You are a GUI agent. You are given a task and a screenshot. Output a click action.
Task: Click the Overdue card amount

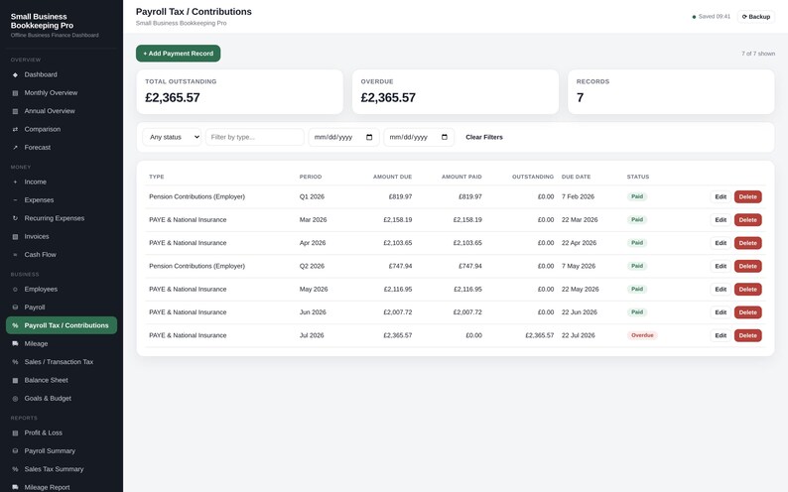(x=388, y=97)
